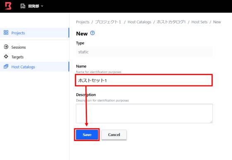Navigate to Host Catalogs breadcrumb
232x160 pixels.
(139, 22)
